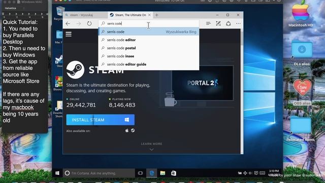Screen dimensions: 325x183
Task: Click the browser Back arrow
Action: 68,24
